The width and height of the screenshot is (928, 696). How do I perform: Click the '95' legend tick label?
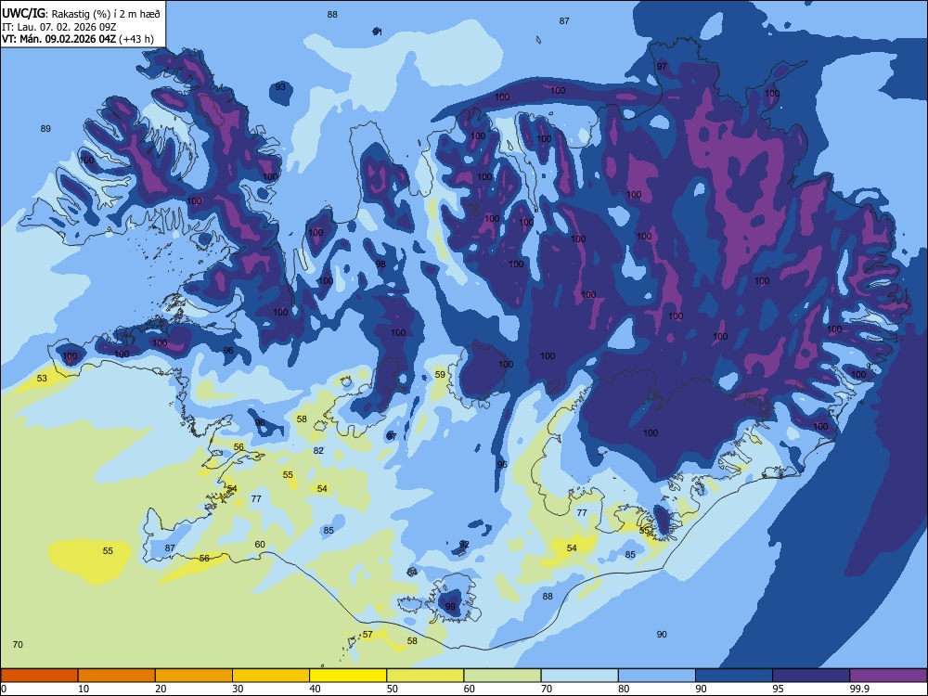point(778,689)
